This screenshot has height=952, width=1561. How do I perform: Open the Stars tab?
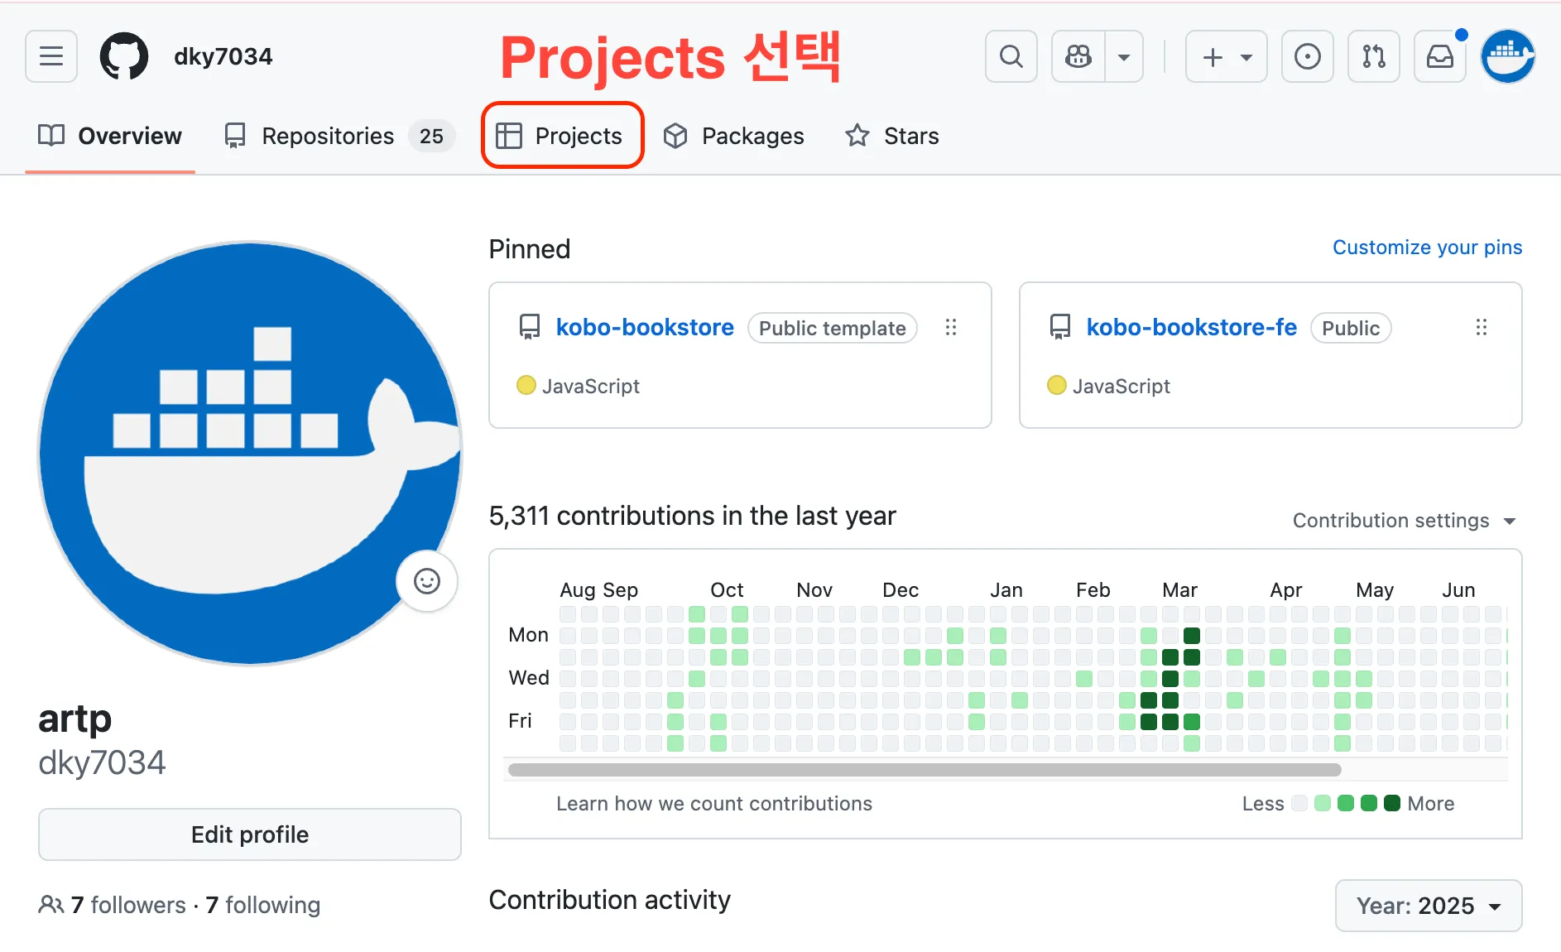point(892,136)
